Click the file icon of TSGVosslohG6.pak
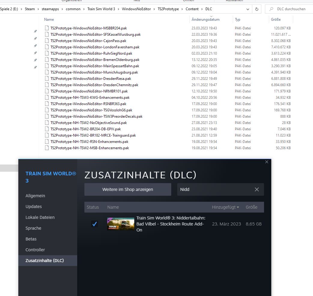 [47, 110]
